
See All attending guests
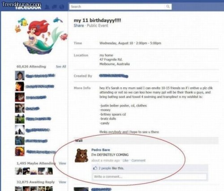[x=61, y=67]
